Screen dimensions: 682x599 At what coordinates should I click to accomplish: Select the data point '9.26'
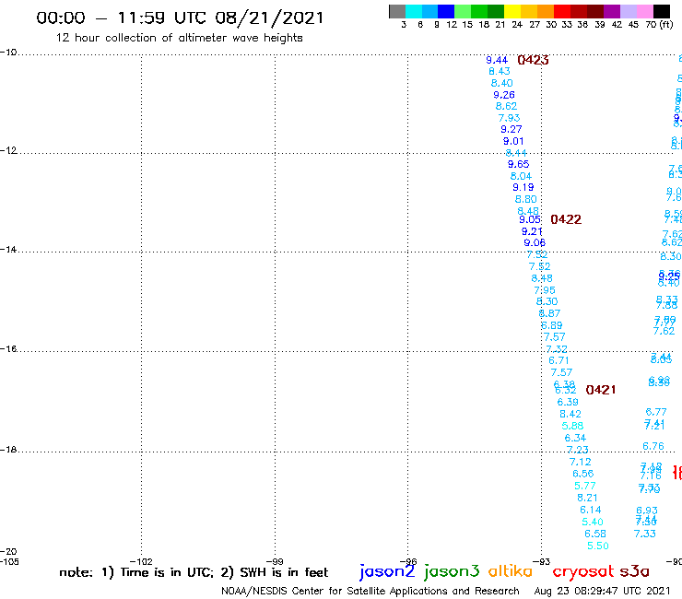tap(504, 95)
